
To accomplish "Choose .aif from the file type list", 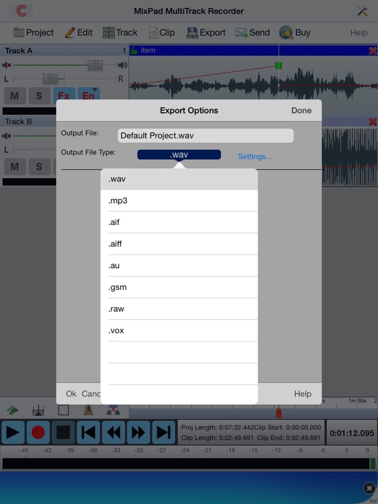I will [179, 222].
